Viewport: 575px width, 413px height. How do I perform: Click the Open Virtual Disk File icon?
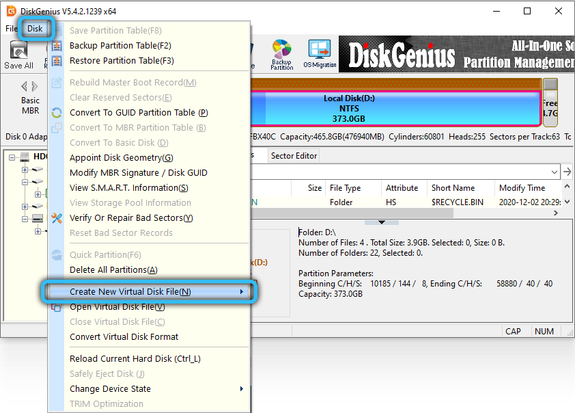coord(57,307)
